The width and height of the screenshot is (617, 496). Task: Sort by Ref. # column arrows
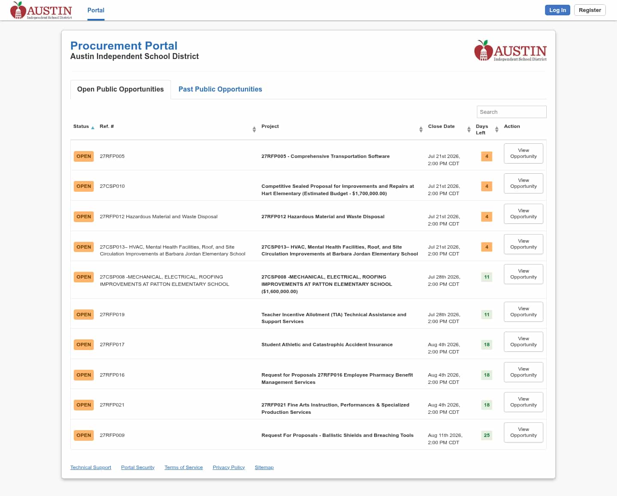pos(254,129)
